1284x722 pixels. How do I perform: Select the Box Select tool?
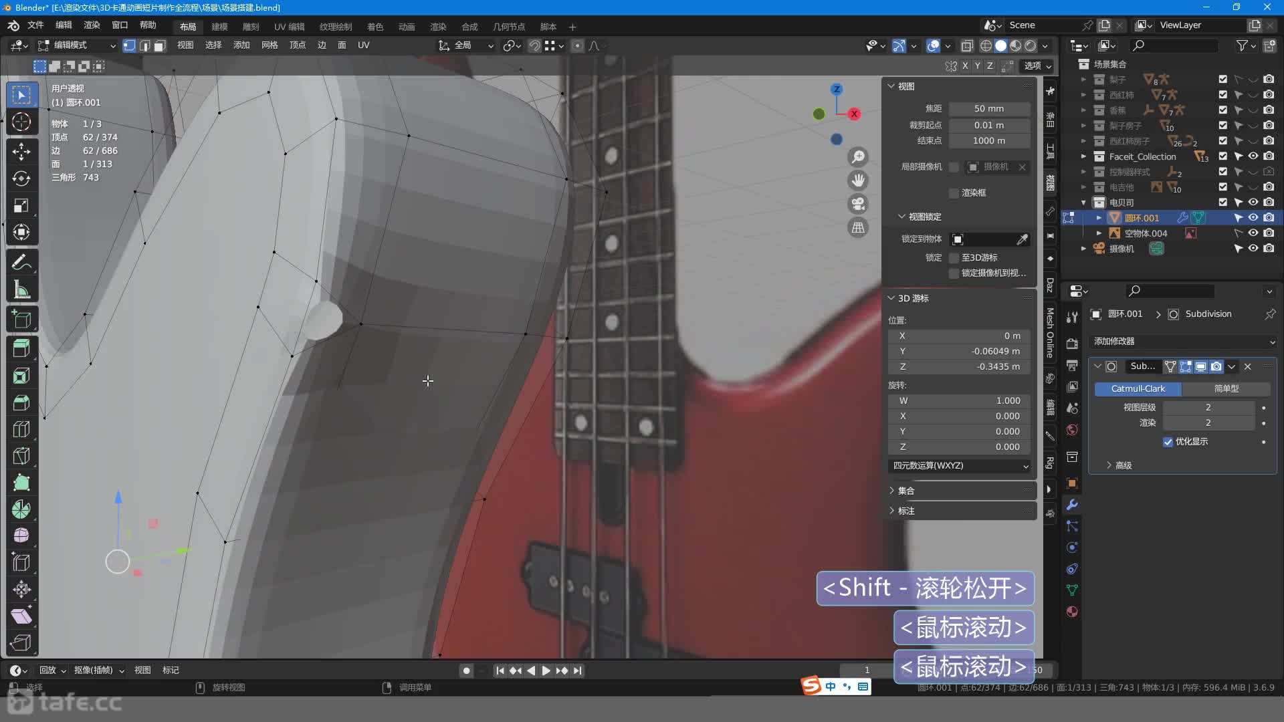pyautogui.click(x=21, y=95)
